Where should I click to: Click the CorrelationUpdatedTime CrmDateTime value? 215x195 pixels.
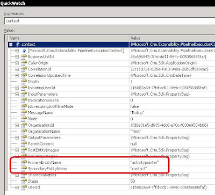161,76
